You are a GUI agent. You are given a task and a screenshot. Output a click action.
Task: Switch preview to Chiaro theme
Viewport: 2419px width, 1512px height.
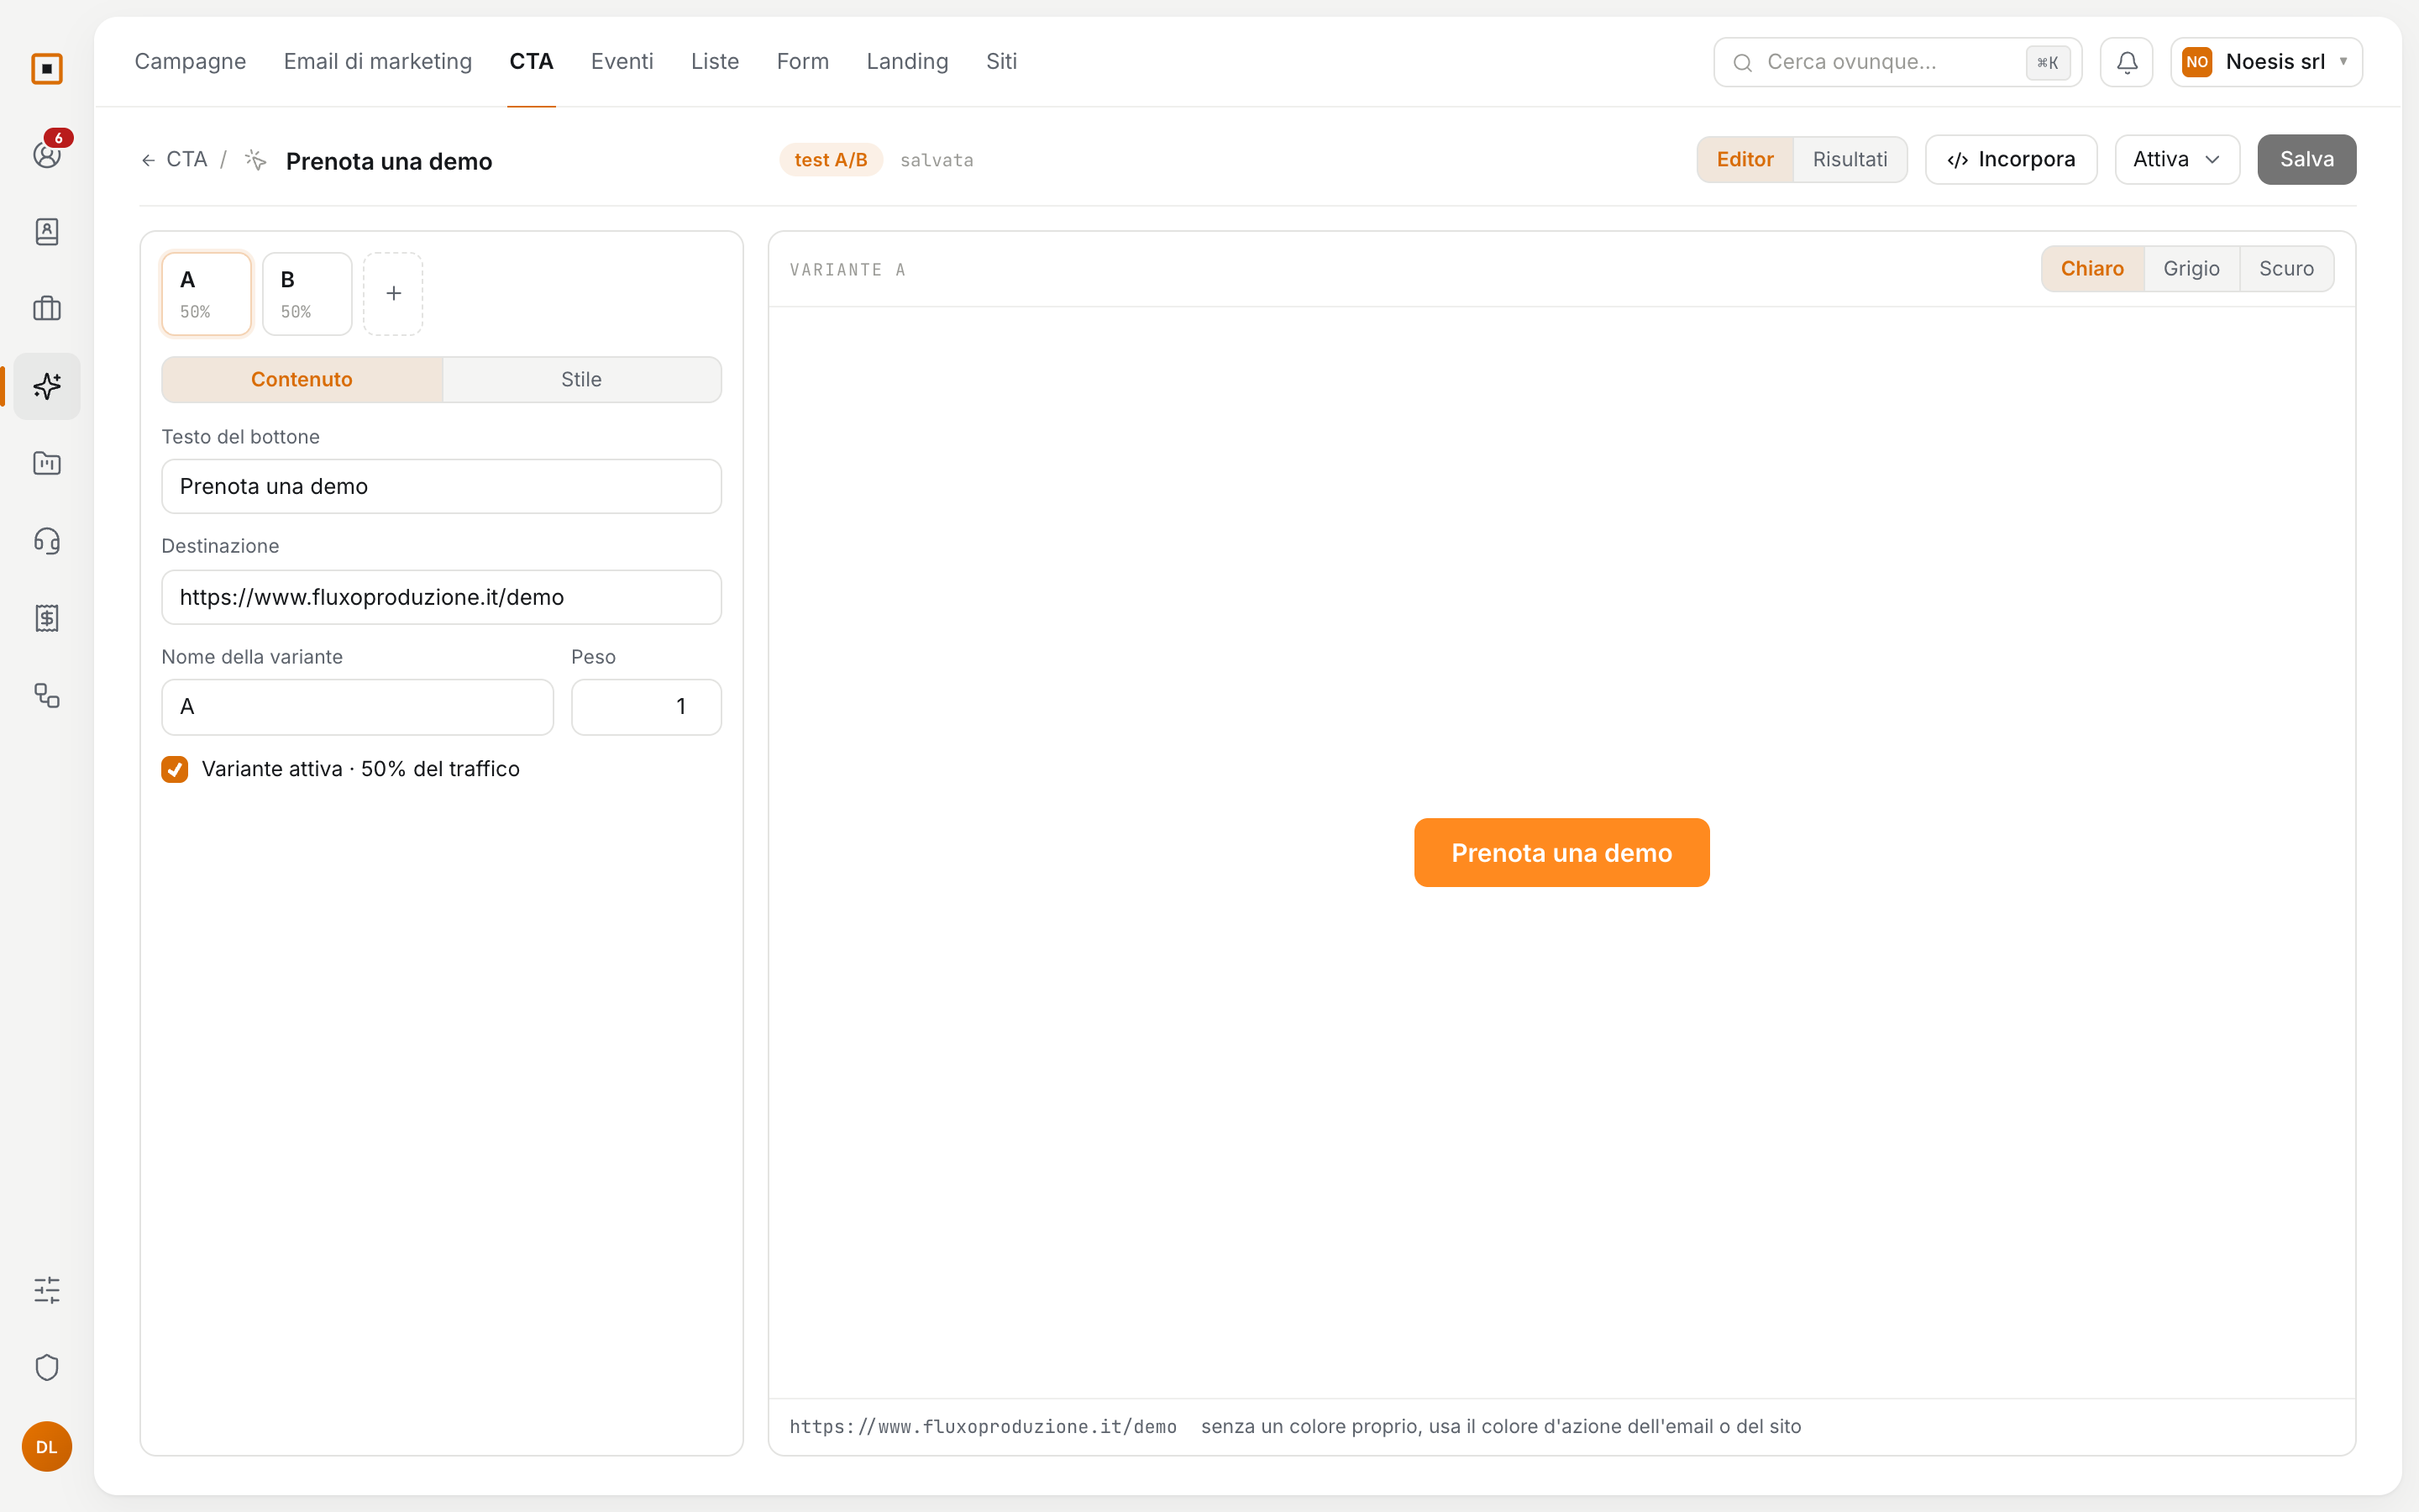tap(2092, 269)
